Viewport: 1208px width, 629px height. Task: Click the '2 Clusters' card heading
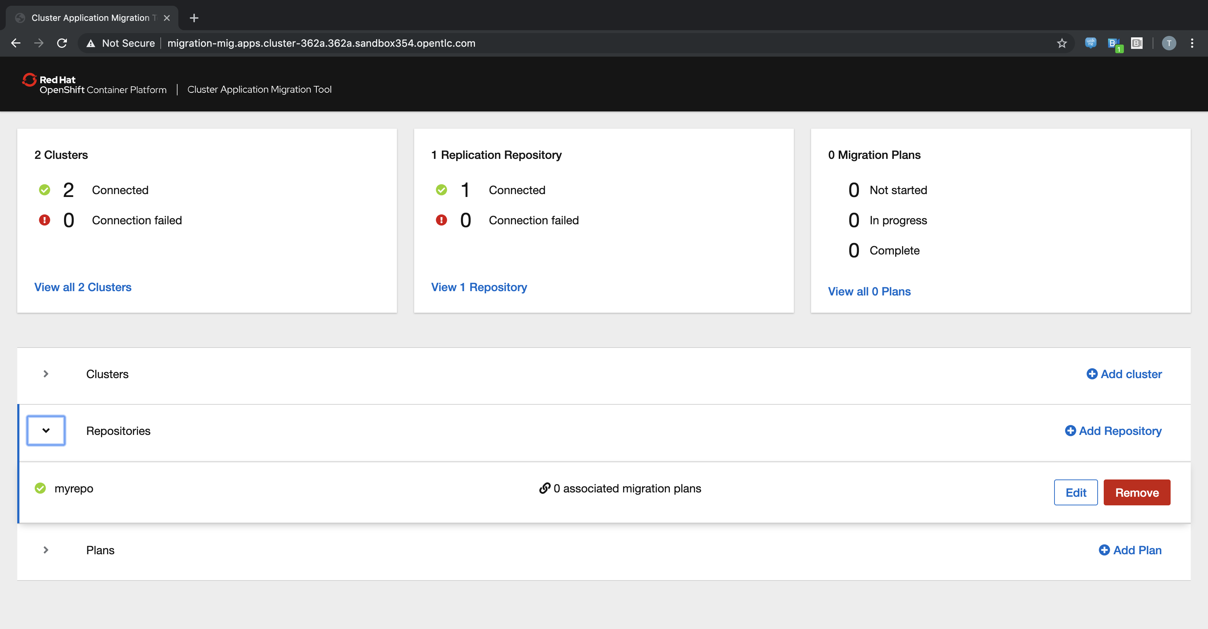61,155
